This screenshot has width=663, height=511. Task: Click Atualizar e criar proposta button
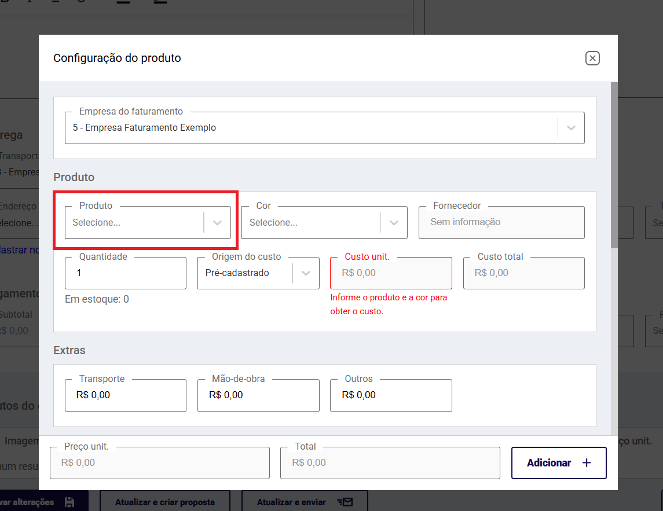(165, 502)
